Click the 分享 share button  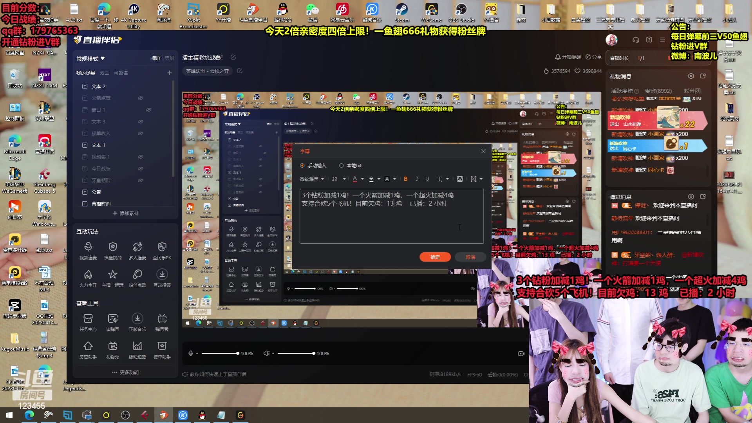593,57
